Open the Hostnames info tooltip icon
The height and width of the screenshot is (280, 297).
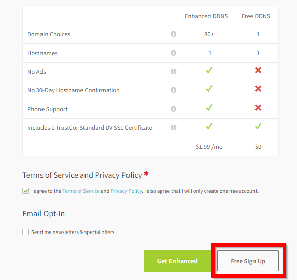(x=173, y=53)
